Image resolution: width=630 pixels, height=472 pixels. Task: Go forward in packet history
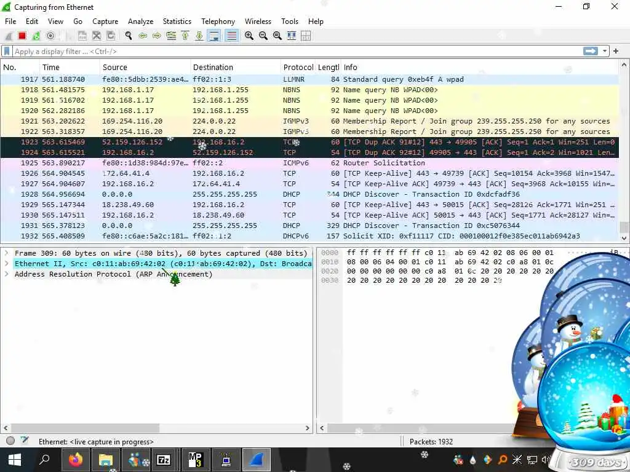tap(157, 36)
